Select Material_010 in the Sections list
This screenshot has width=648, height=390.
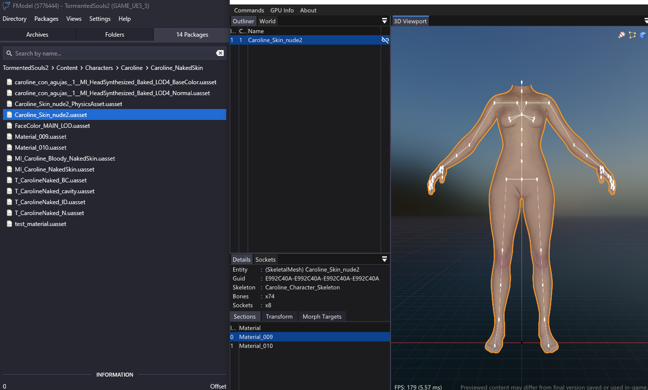click(310, 346)
